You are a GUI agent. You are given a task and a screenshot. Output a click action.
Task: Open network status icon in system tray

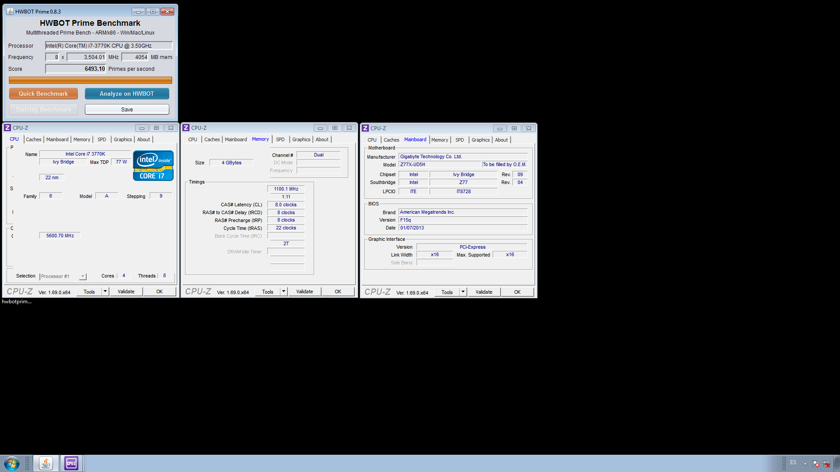(826, 464)
